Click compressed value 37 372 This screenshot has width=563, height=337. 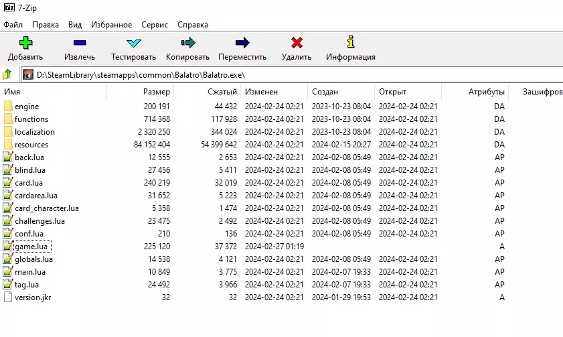pyautogui.click(x=226, y=247)
